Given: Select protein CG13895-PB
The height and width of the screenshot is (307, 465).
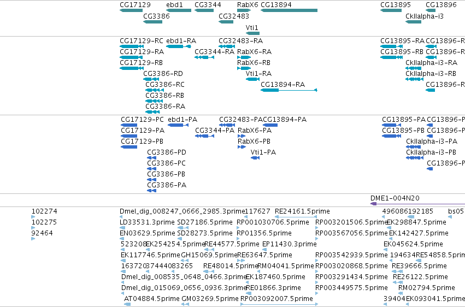Looking at the screenshot, I should (391, 136).
